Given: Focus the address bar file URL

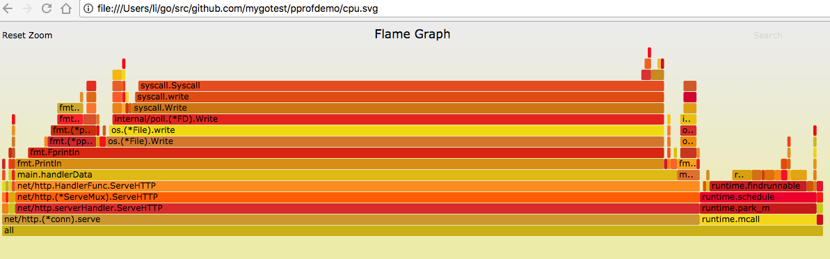Looking at the screenshot, I should pyautogui.click(x=238, y=8).
